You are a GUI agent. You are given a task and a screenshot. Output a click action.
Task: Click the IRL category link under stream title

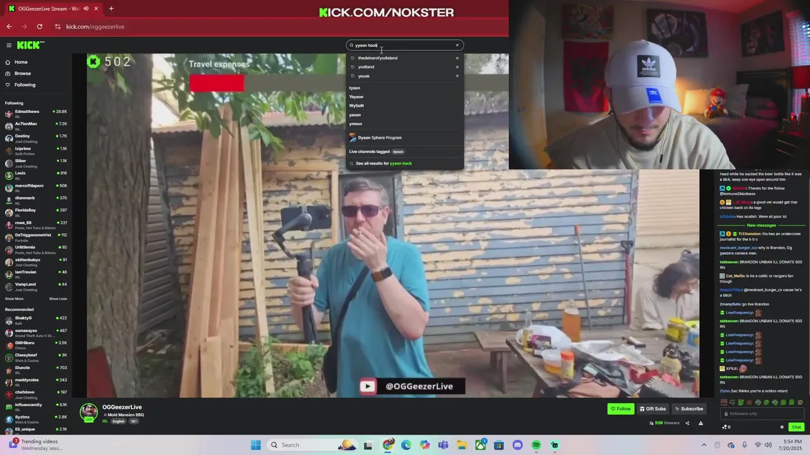tap(105, 422)
